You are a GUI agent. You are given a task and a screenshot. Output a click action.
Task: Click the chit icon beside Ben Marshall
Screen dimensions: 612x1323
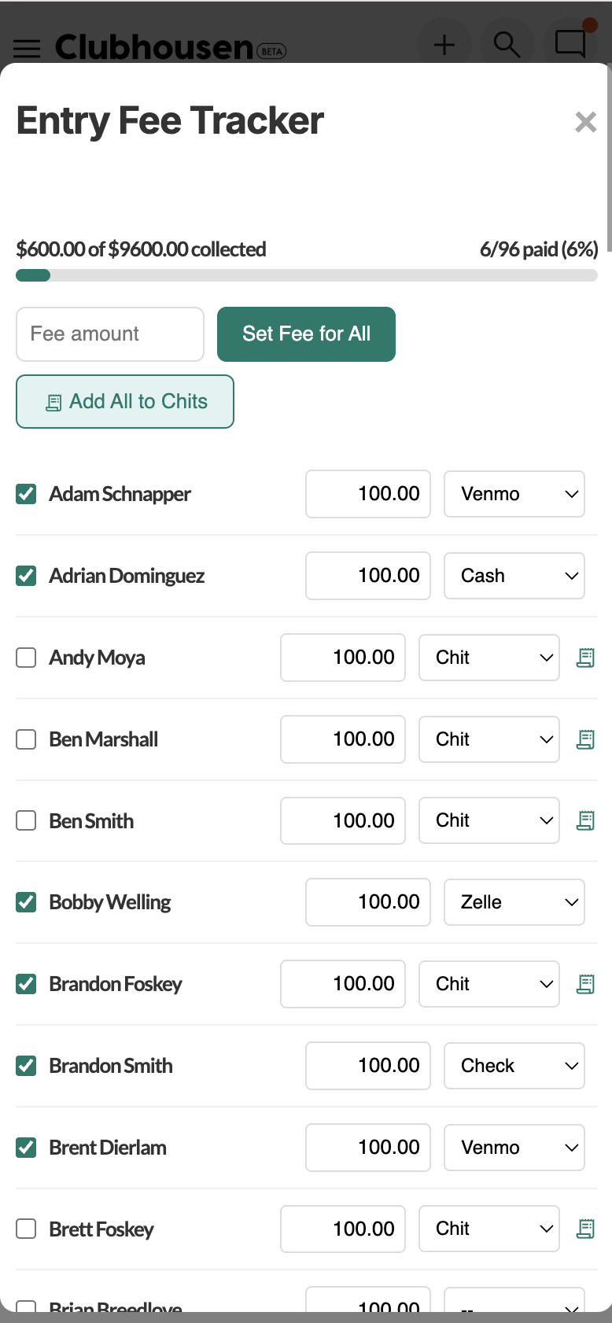tap(585, 739)
